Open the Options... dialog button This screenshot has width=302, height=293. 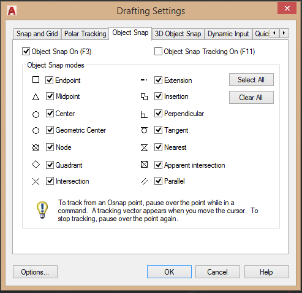tap(35, 272)
